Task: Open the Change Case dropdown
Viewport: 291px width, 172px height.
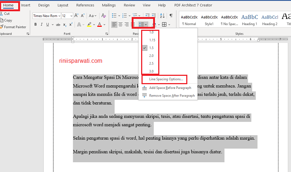Action: point(93,16)
